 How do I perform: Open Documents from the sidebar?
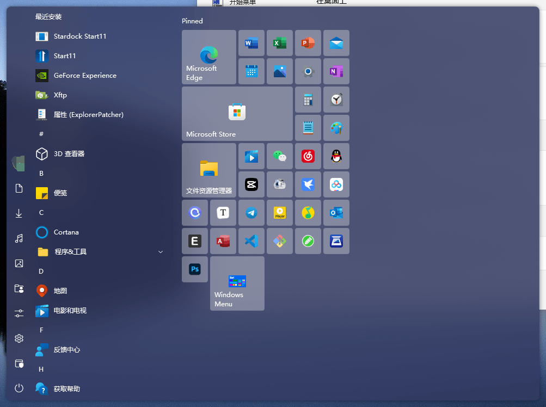[x=19, y=188]
